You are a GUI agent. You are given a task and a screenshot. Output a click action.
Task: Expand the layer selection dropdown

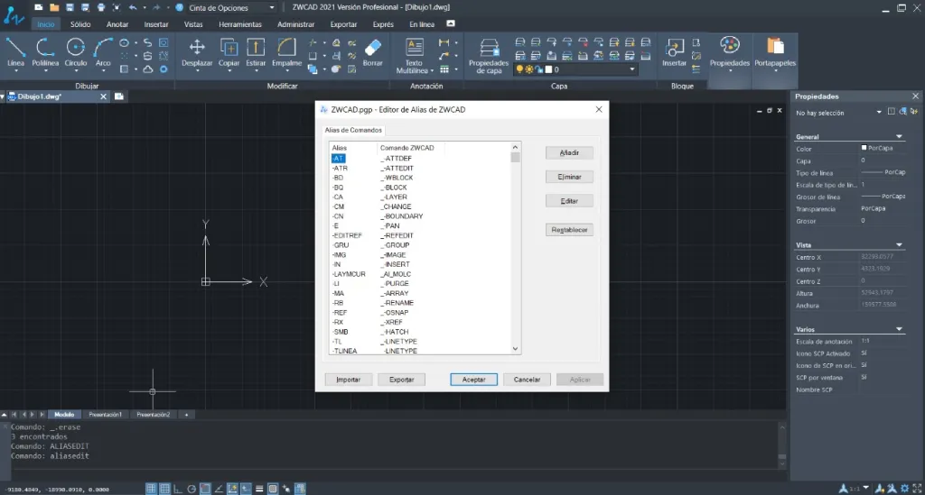[632, 69]
